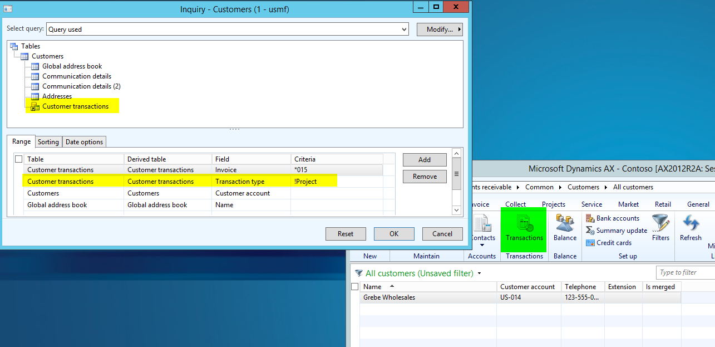Open customer Transactions from the ribbon

tap(524, 227)
